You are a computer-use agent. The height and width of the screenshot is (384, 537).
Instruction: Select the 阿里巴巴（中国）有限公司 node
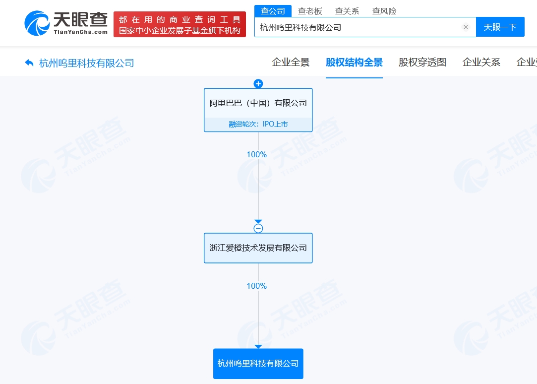point(258,104)
